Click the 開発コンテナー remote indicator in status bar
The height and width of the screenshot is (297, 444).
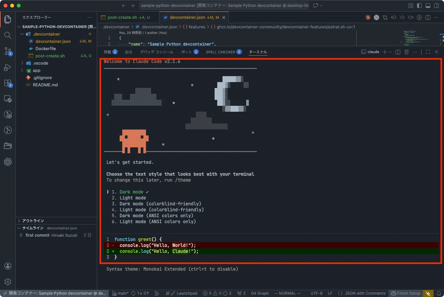coord(54,293)
